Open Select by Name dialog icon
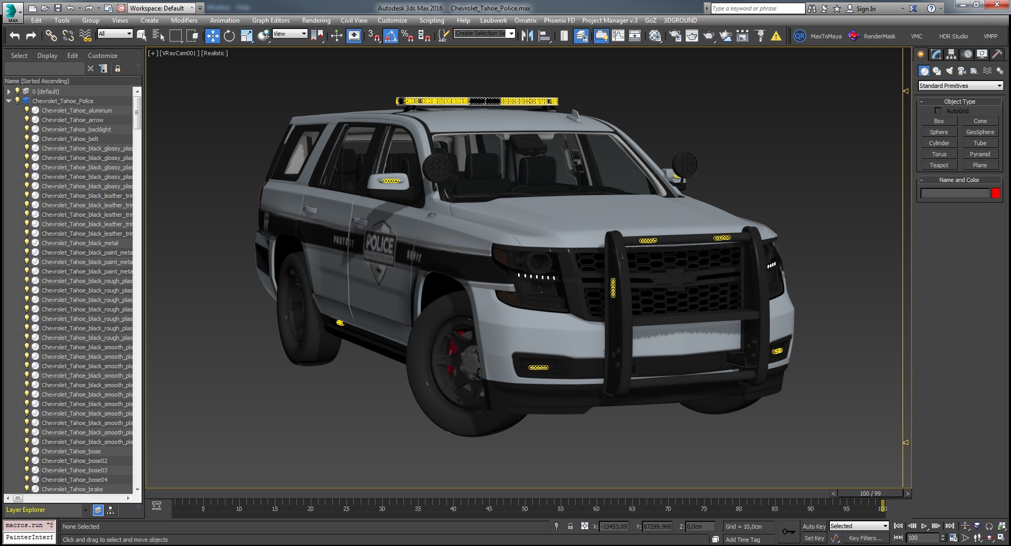The image size is (1011, 546). 158,36
